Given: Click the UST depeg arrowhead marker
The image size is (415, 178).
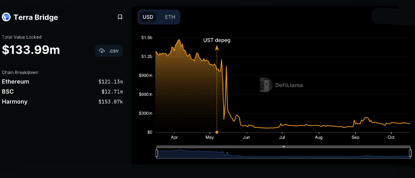Looking at the screenshot, I should pos(217,48).
